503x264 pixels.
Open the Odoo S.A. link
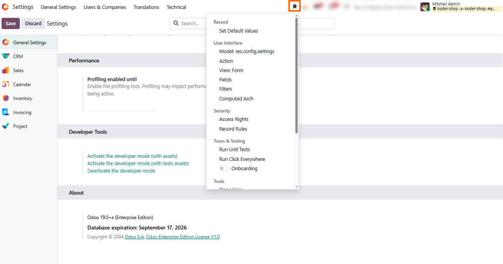point(134,237)
